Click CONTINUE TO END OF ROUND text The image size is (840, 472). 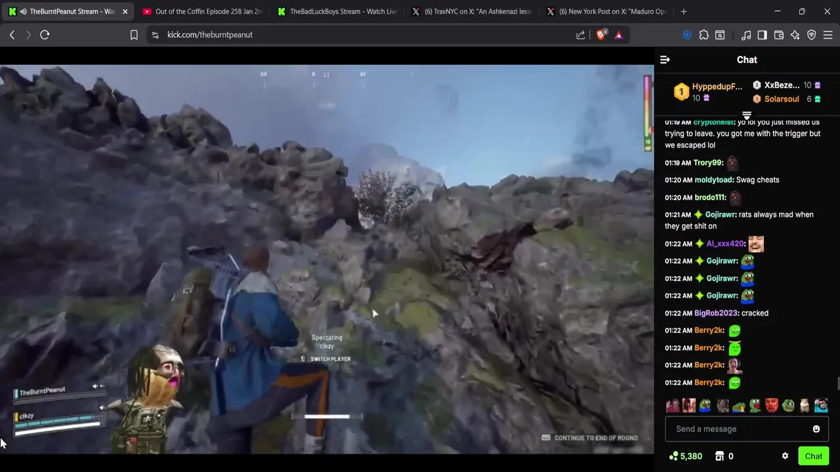pyautogui.click(x=596, y=438)
